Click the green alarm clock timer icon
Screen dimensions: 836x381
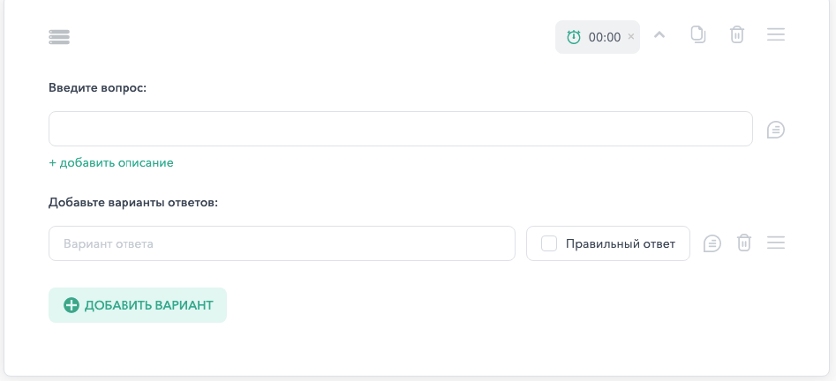tap(574, 37)
